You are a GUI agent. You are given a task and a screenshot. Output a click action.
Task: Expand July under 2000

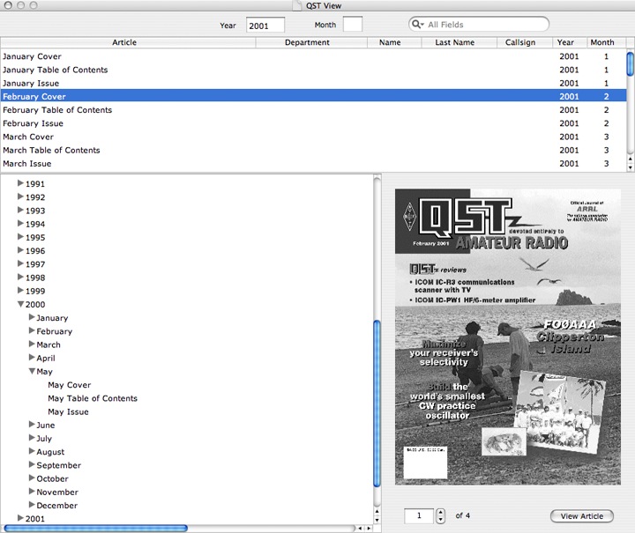32,438
